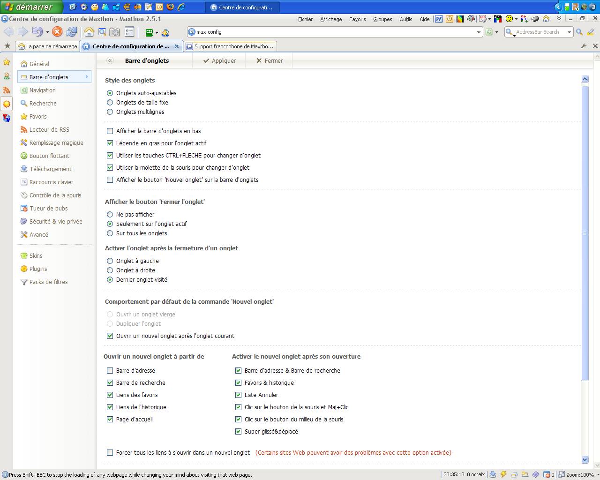Image resolution: width=600 pixels, height=480 pixels.
Task: Open the AddressBar Search engine dropdown
Action: (x=569, y=32)
